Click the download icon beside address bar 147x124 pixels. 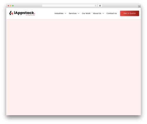point(100,6)
